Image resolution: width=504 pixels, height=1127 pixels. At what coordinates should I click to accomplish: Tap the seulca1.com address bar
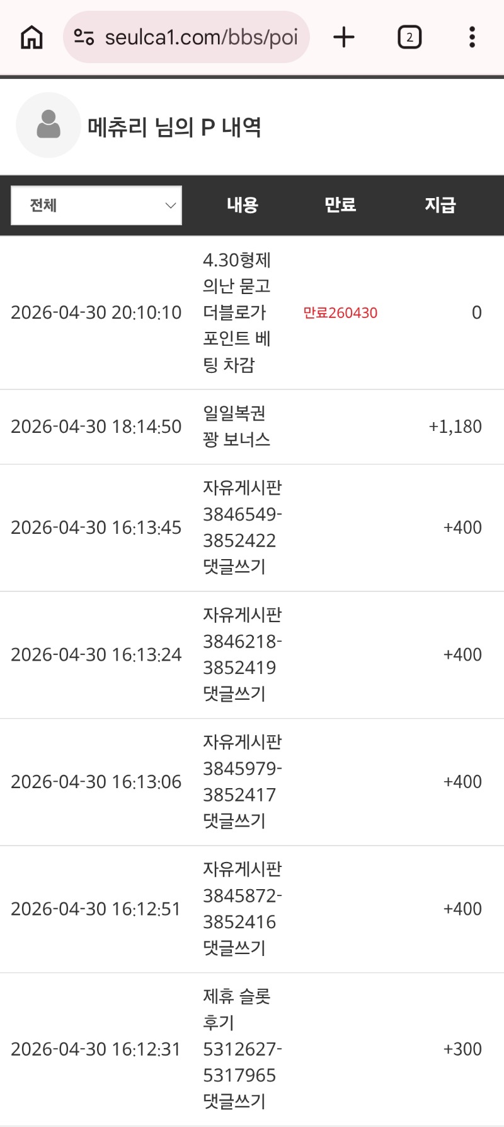click(200, 37)
